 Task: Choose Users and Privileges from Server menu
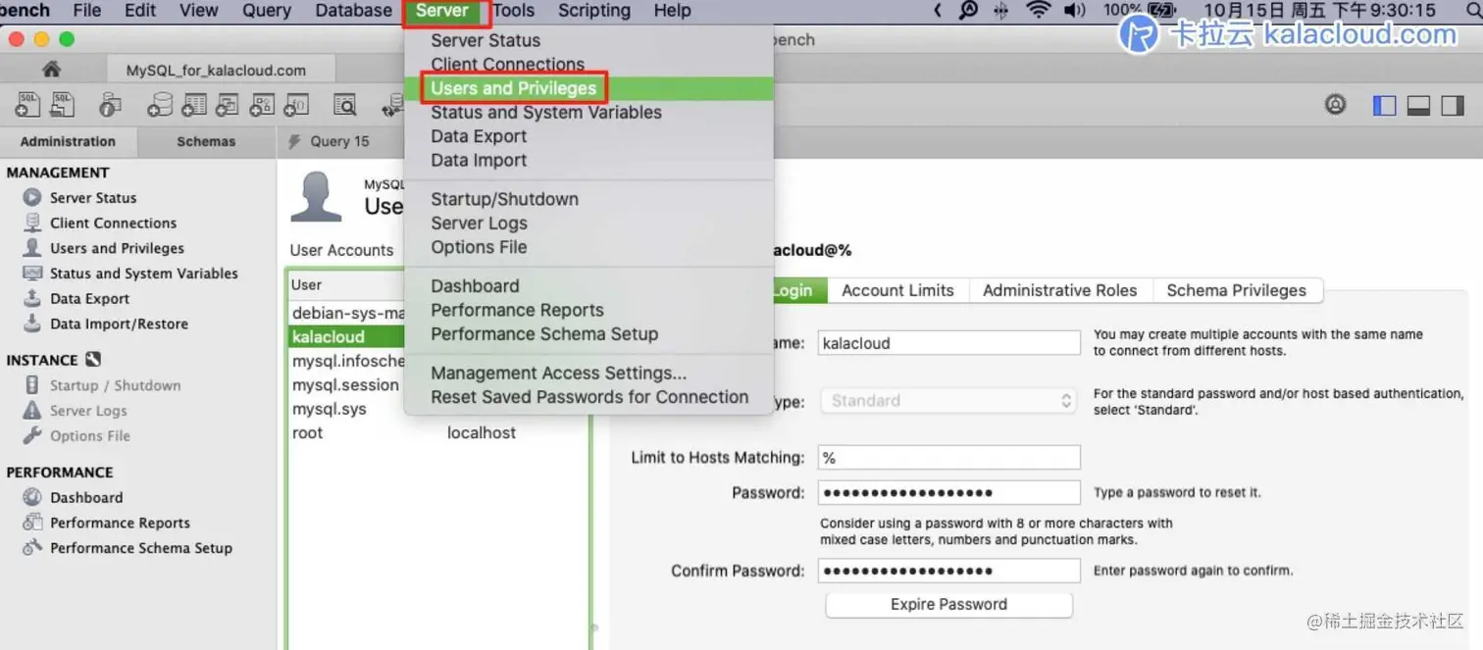coord(588,88)
